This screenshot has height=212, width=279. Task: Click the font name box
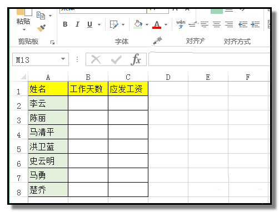coord(103,11)
